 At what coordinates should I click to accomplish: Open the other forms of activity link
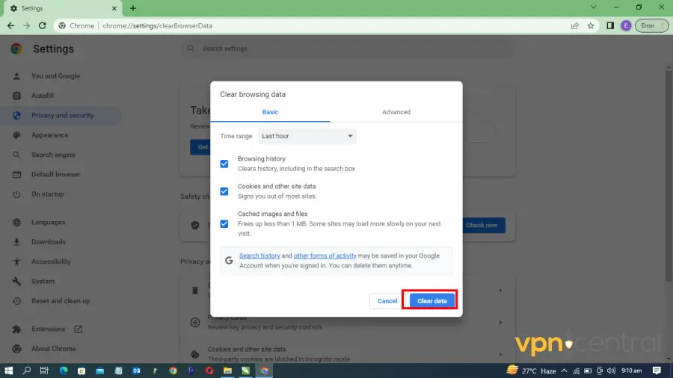click(325, 255)
